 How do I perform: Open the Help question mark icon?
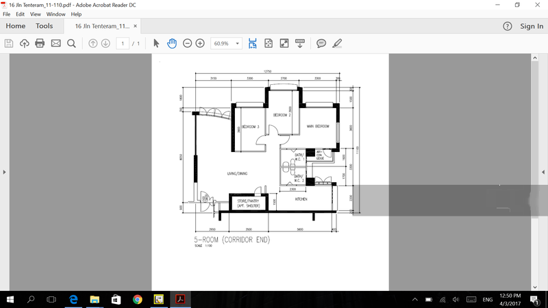click(508, 26)
